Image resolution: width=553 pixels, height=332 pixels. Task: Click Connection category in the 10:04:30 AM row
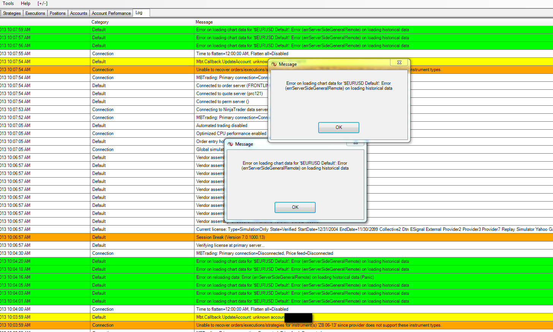103,253
